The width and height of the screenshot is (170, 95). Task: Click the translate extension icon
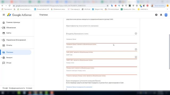click(112, 6)
